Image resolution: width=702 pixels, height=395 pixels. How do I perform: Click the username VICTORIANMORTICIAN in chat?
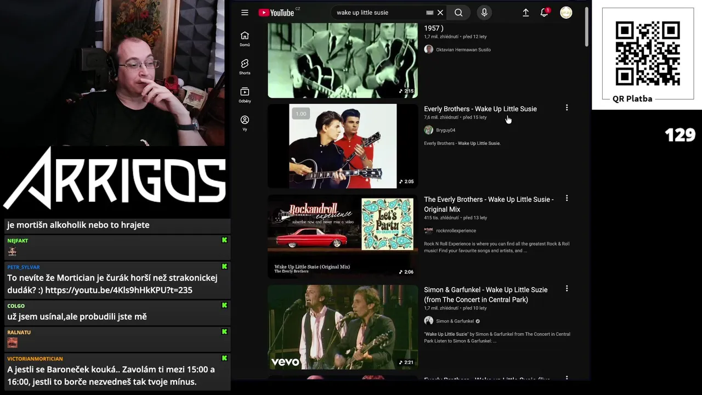click(35, 359)
